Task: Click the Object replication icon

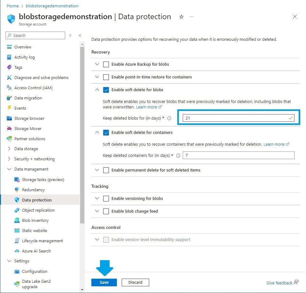Action: point(17,210)
